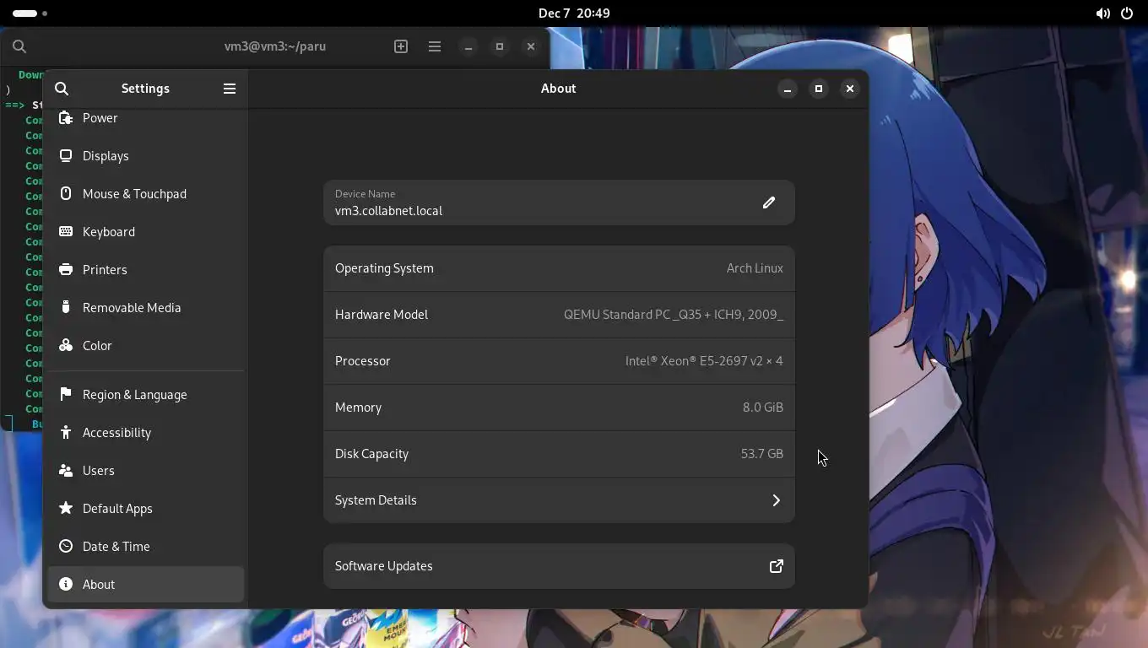Click the Date & Time clock icon
This screenshot has width=1148, height=648.
pos(66,547)
